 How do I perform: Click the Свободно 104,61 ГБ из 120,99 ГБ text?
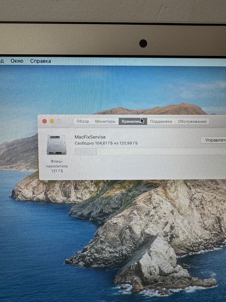pos(106,143)
